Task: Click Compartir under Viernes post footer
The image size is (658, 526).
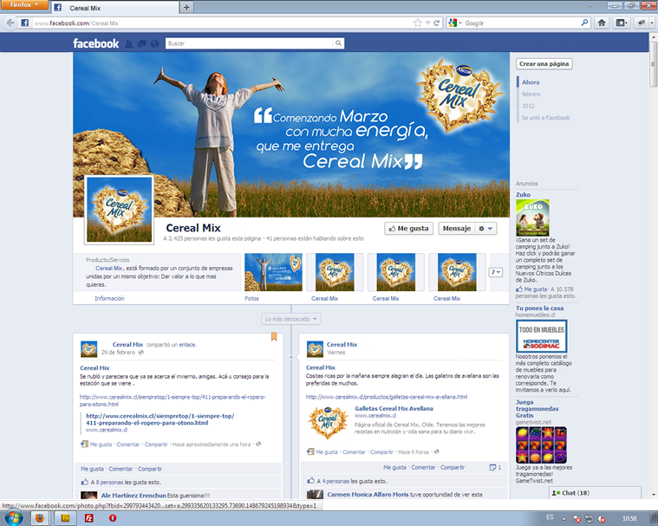Action: [453, 467]
